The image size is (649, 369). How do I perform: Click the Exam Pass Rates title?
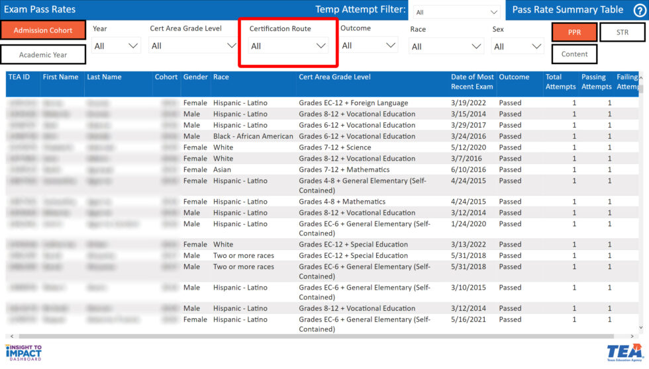[40, 9]
